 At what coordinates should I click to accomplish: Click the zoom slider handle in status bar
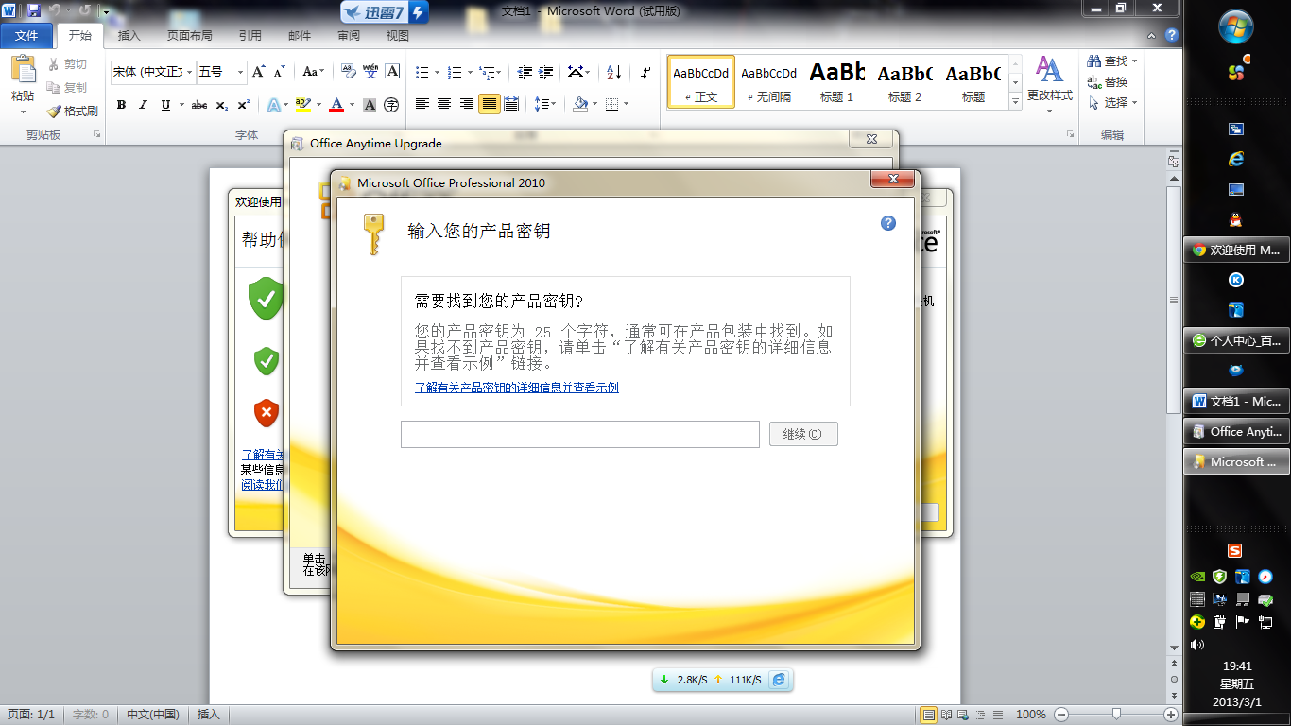pyautogui.click(x=1117, y=714)
